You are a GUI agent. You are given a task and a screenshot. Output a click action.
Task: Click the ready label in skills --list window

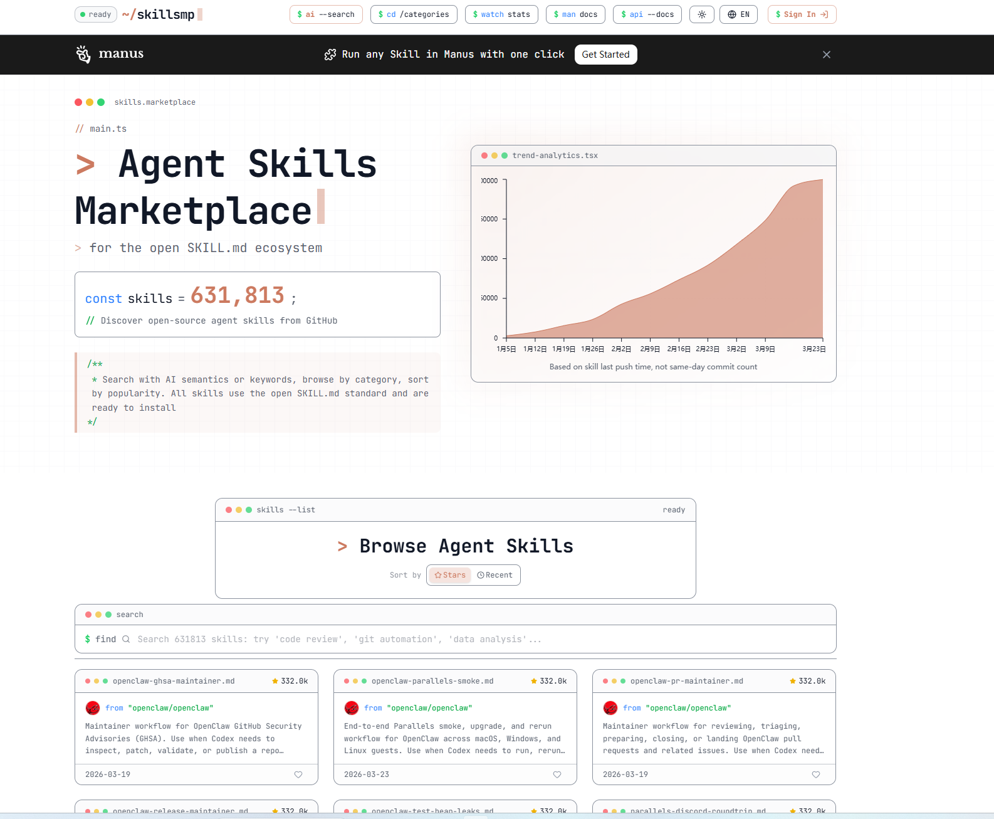(674, 510)
